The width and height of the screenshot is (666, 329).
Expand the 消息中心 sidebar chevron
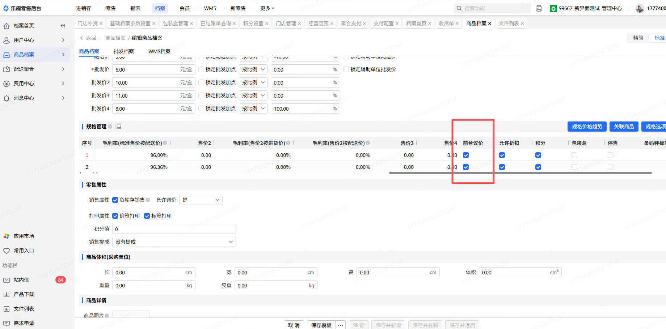click(x=63, y=98)
